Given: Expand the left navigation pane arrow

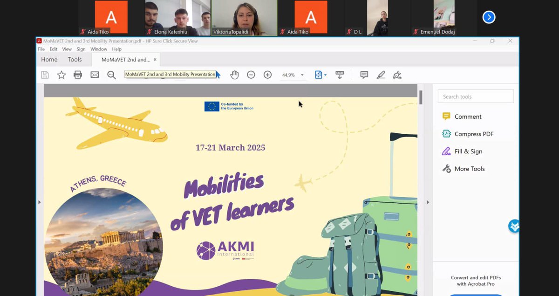Looking at the screenshot, I should [x=40, y=202].
